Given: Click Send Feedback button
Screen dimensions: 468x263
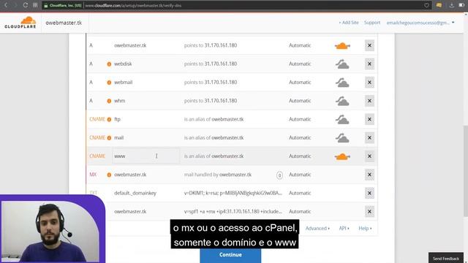Looking at the screenshot, I should (x=445, y=258).
